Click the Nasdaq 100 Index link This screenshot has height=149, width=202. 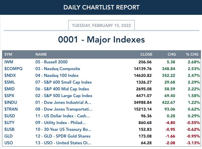57,75
